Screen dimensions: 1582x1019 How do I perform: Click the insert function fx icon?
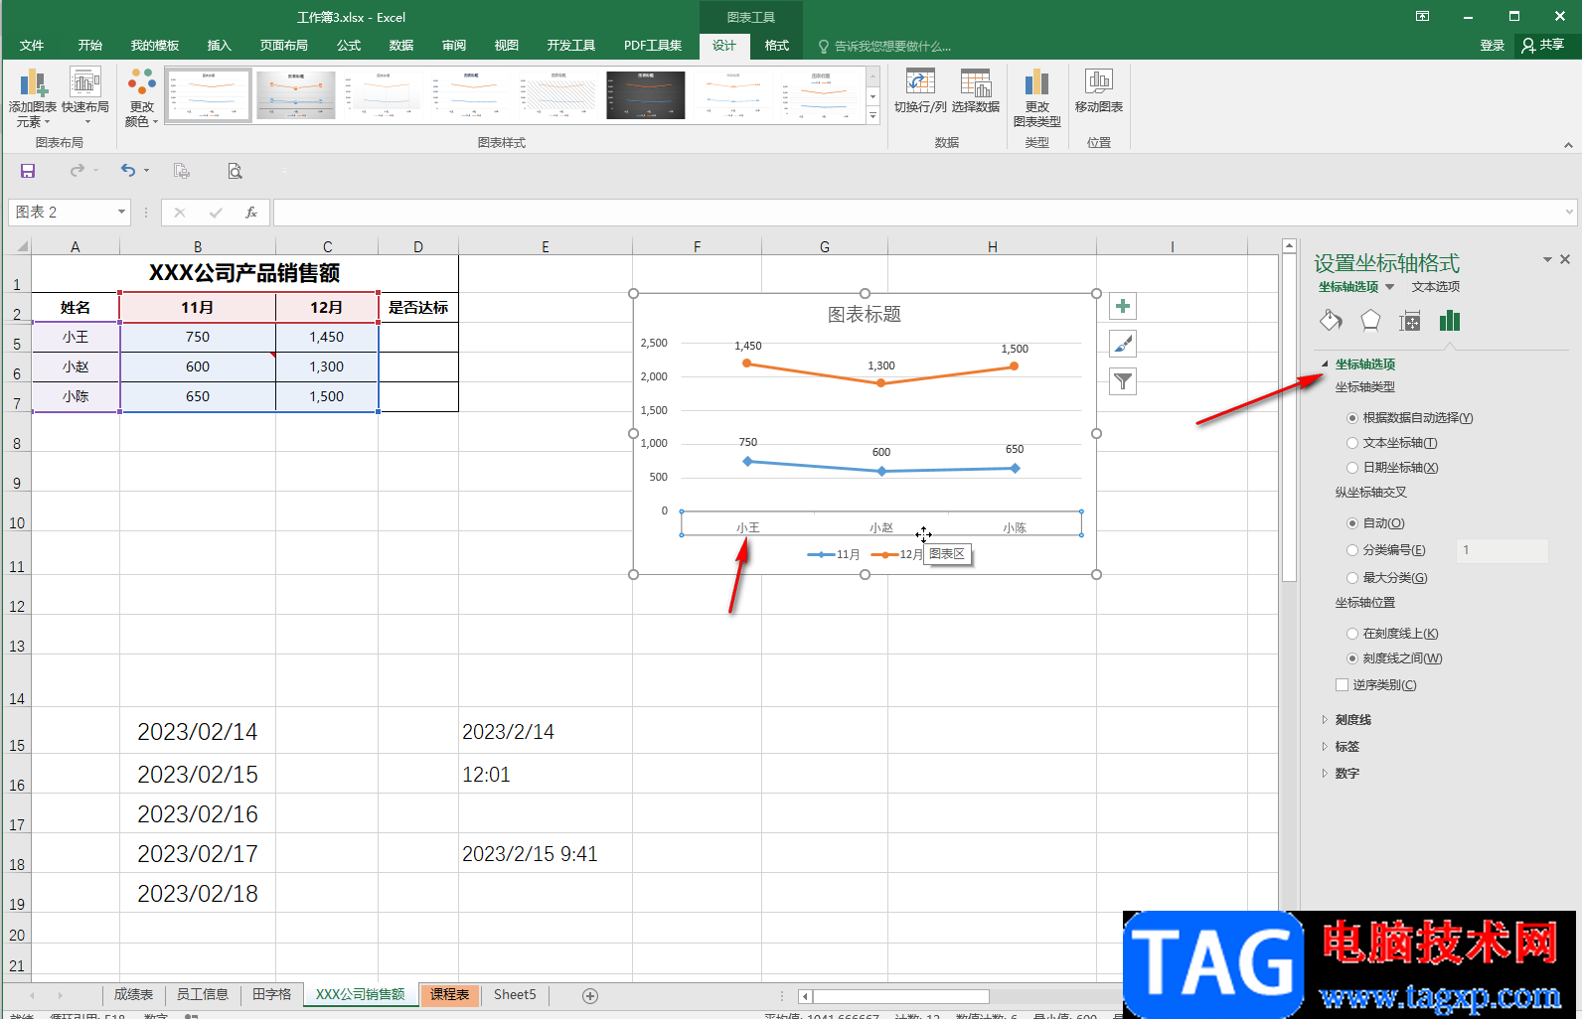coord(251,212)
